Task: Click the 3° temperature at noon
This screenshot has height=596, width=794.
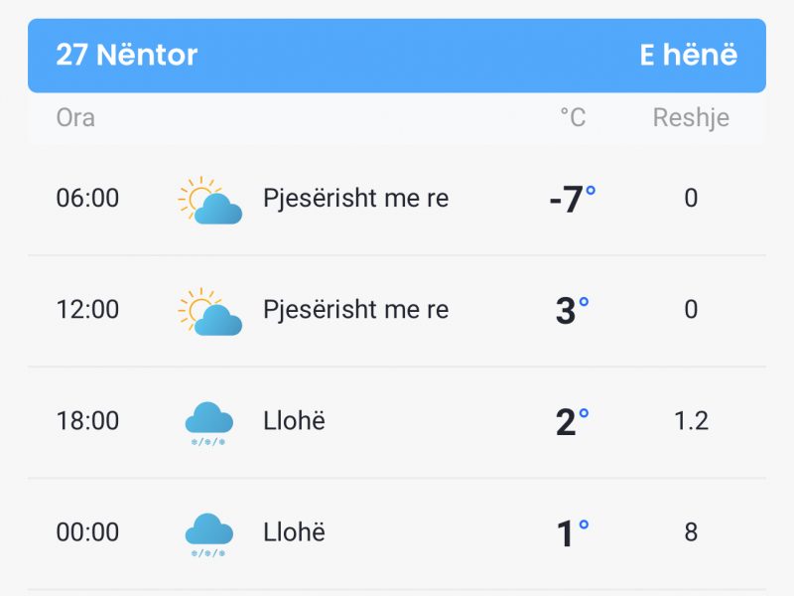Action: (573, 310)
